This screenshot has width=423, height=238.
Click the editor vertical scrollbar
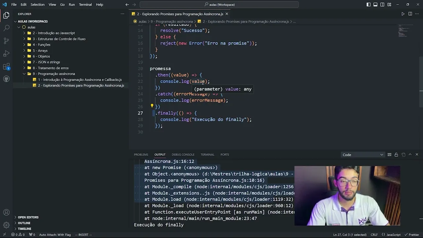421,81
